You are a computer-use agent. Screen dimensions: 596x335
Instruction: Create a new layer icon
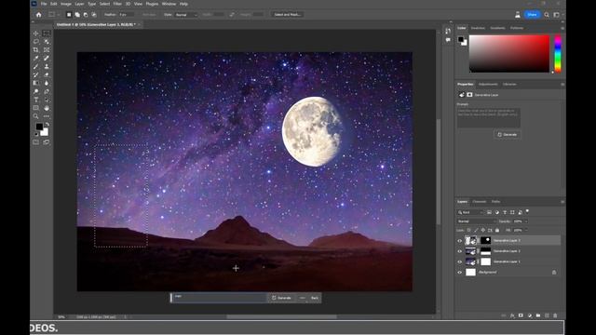click(547, 315)
